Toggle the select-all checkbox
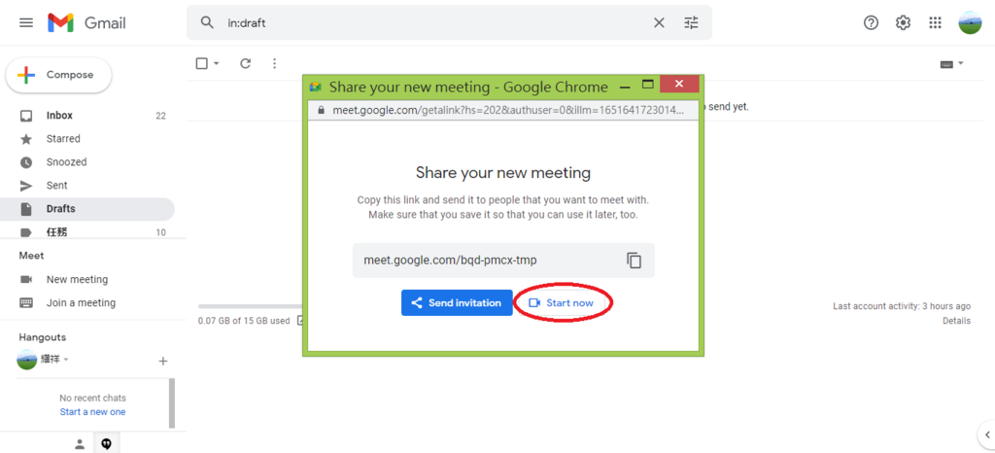The height and width of the screenshot is (453, 995). pyautogui.click(x=202, y=64)
